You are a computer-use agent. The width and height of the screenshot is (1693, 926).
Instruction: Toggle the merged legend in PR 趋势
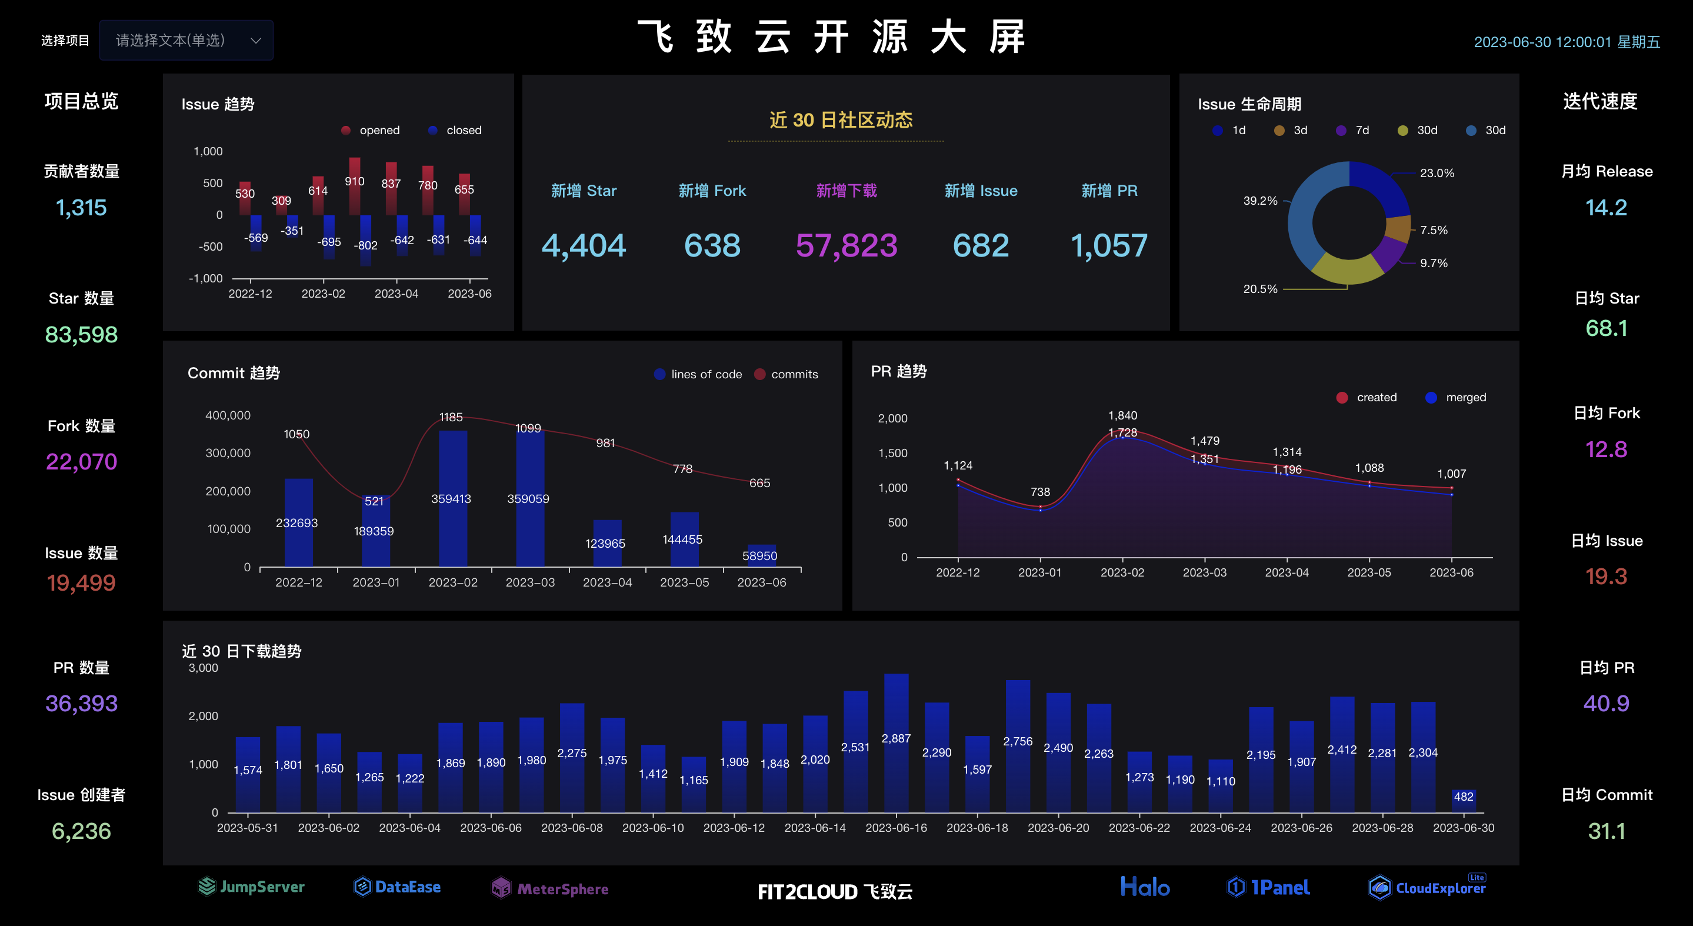click(x=1456, y=397)
